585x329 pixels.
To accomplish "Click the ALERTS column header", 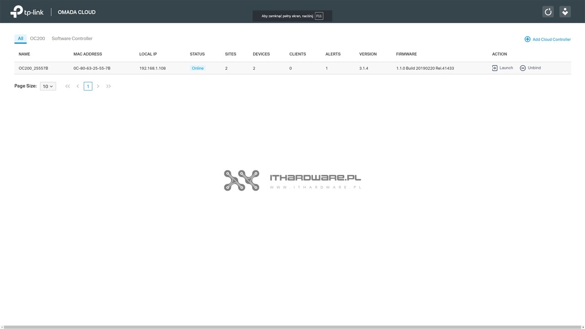I will click(x=333, y=54).
